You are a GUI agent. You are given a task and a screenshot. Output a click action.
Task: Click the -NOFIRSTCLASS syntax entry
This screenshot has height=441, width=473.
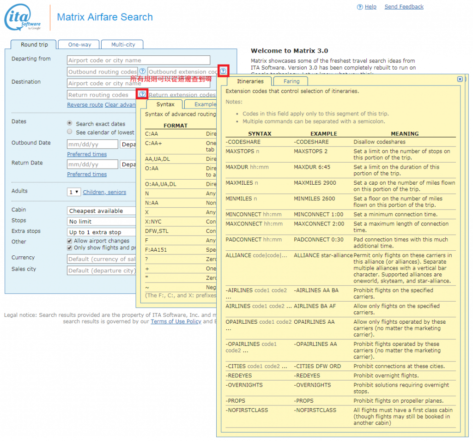pyautogui.click(x=247, y=410)
